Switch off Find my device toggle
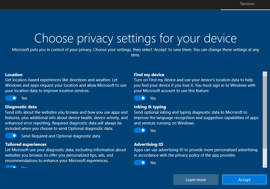 click(140, 98)
